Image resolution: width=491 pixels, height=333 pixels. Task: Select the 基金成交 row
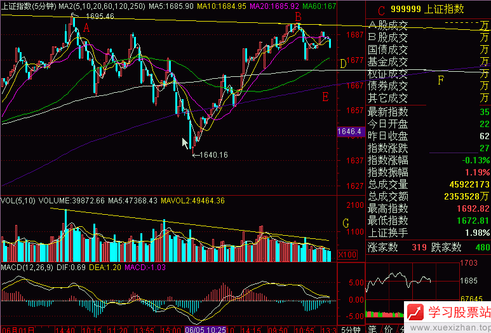click(428, 62)
